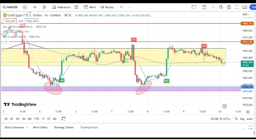Click the add symbol plus icon

point(25,7)
